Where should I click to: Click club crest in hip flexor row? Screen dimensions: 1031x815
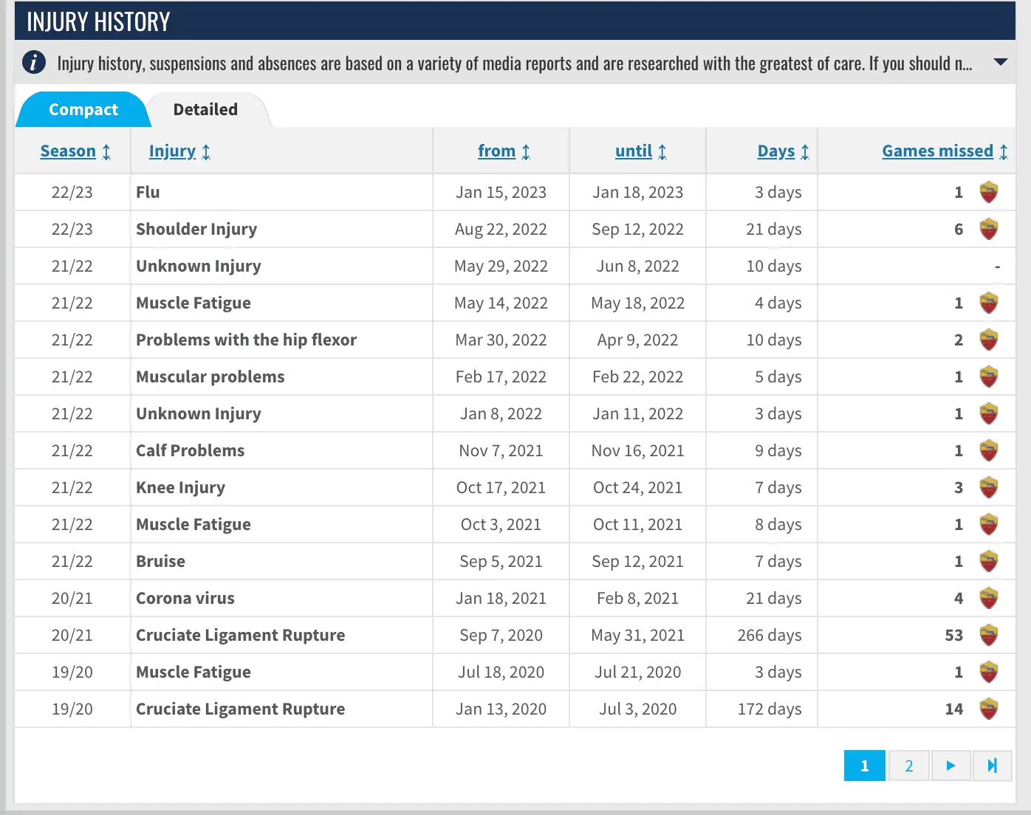[988, 340]
